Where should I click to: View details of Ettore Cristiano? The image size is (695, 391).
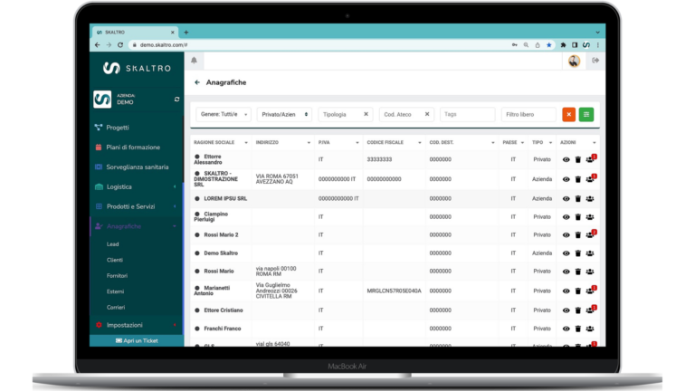pos(566,310)
